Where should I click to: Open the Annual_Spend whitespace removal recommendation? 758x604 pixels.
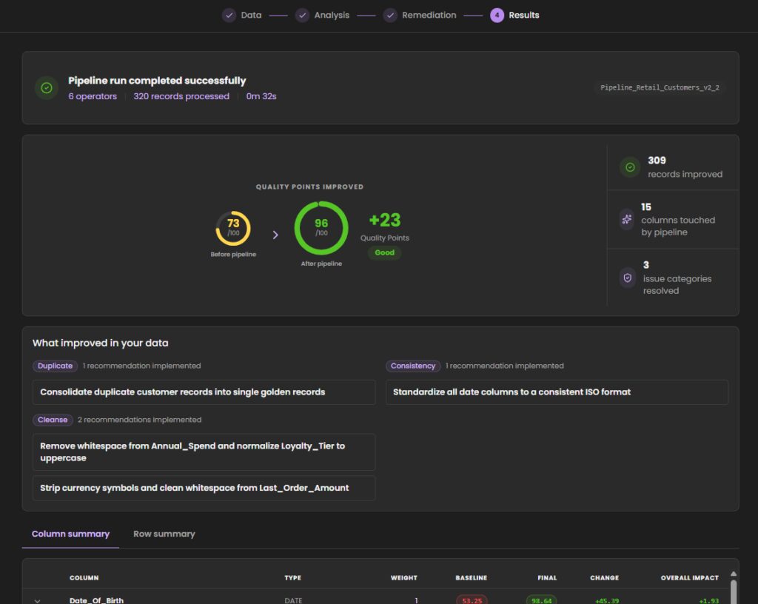(x=204, y=452)
